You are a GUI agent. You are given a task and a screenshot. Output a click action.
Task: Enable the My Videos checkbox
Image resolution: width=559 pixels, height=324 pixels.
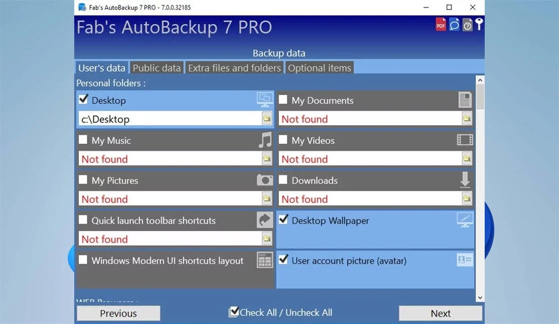(283, 139)
